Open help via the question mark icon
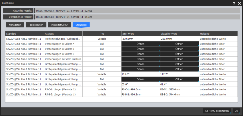The image size is (243, 116). tap(234, 3)
